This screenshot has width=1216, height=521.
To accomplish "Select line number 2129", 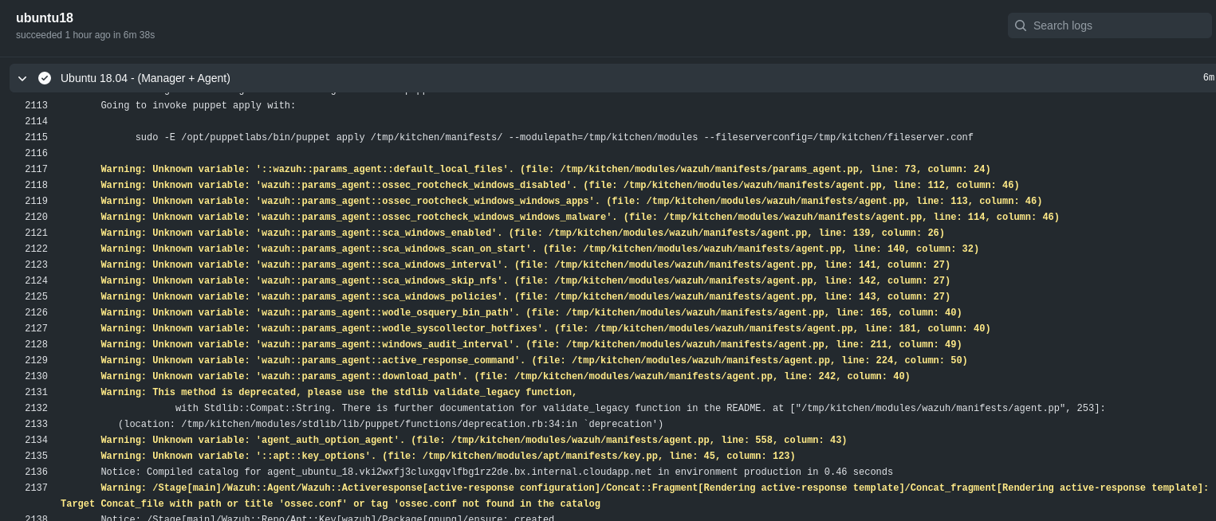I will [x=36, y=361].
